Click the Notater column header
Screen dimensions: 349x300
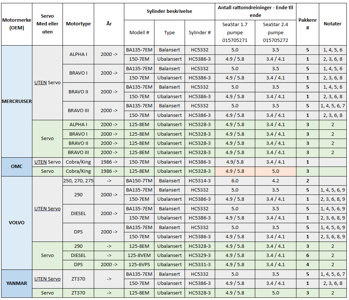click(x=332, y=24)
